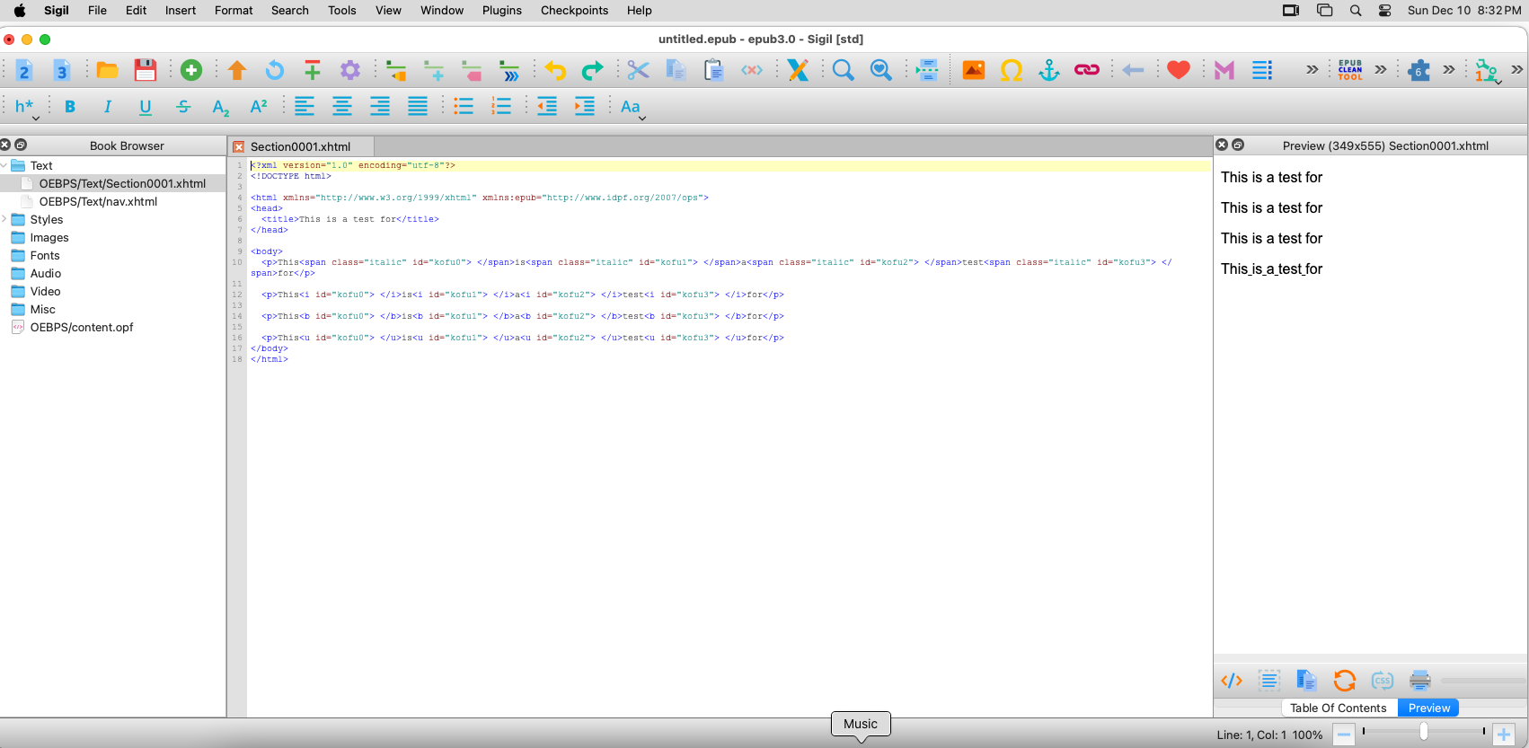Viewport: 1529px width, 748px height.
Task: Close the Section0001.xhtml tab
Action: [x=239, y=147]
